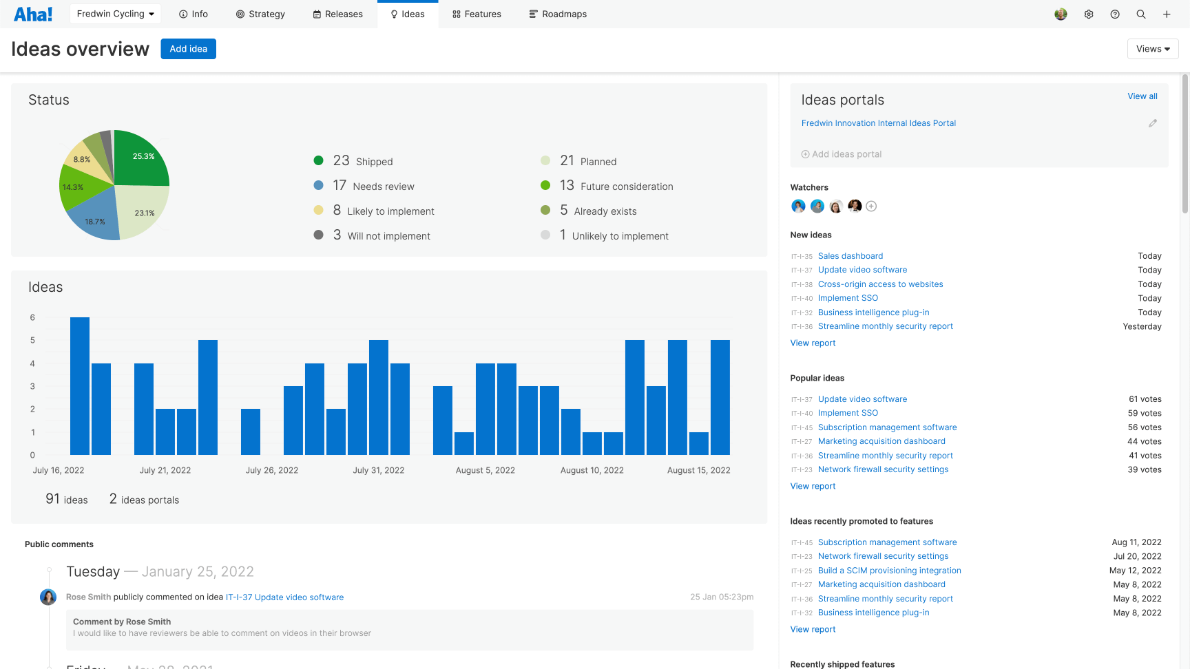The image size is (1190, 669).
Task: Go to the Roadmaps section
Action: coord(558,14)
